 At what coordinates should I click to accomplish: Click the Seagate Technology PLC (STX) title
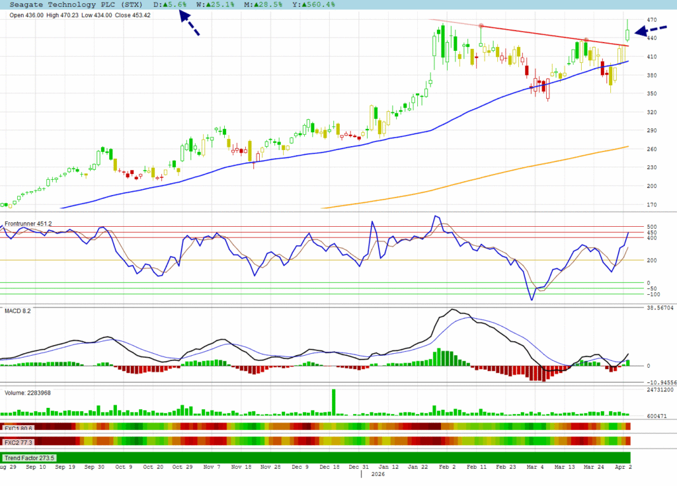tap(76, 4)
